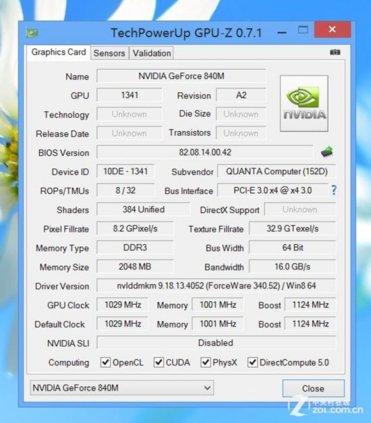Click the GPU-Z app icon in title bar
371x423 pixels.
click(32, 33)
